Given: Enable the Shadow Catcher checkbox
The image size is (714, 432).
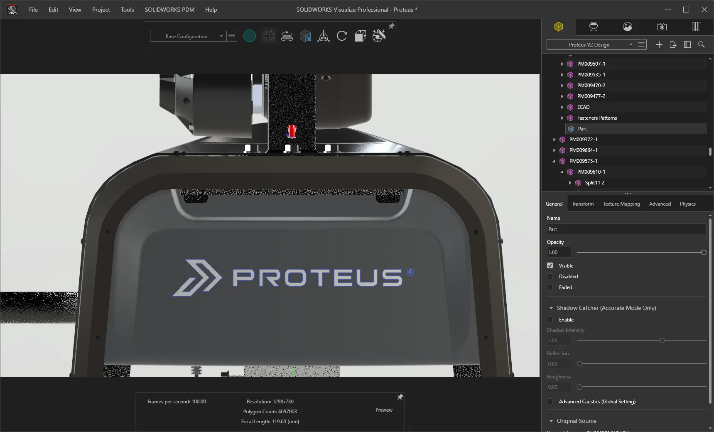Looking at the screenshot, I should (550, 319).
